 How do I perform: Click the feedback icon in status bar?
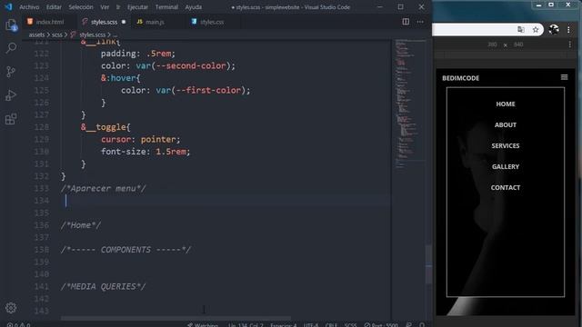click(408, 324)
